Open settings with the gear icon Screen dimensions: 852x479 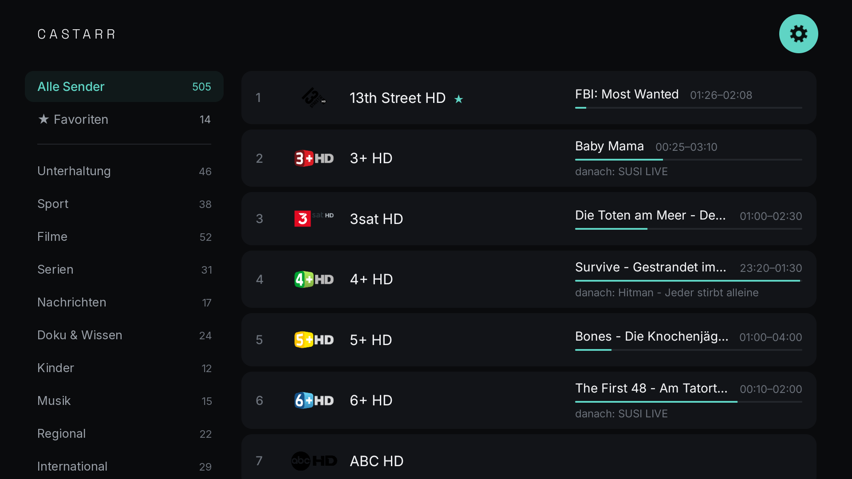pos(798,34)
